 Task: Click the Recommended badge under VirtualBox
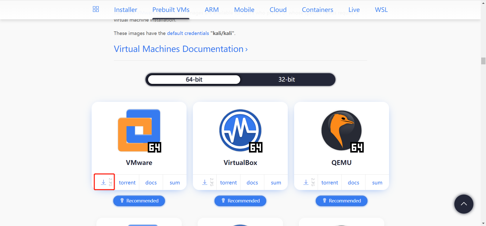click(240, 201)
